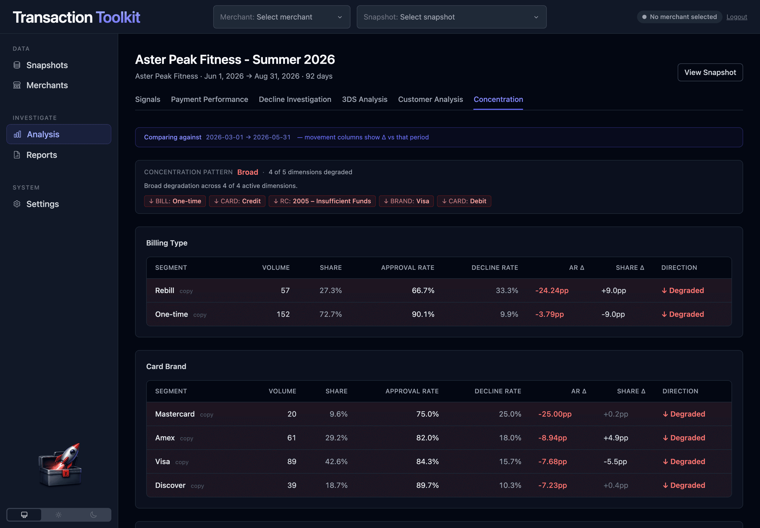The width and height of the screenshot is (760, 528).
Task: Click the Amex +4.9pp share delta
Action: pyautogui.click(x=615, y=438)
